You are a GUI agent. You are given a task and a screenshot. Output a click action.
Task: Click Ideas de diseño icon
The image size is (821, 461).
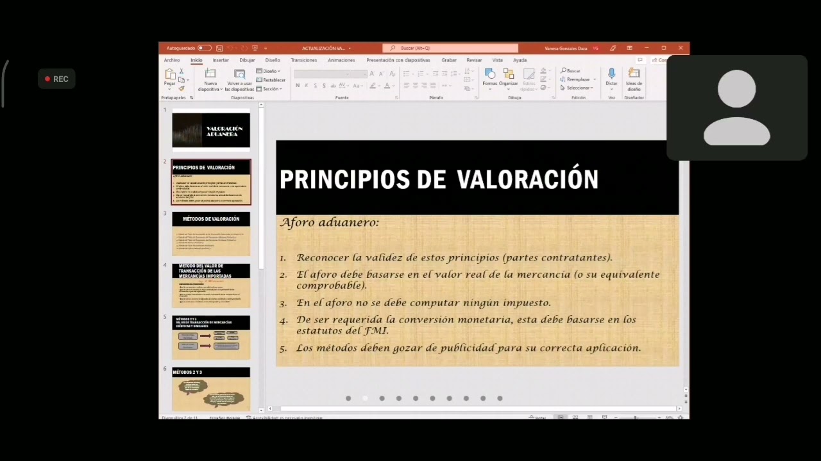coord(634,73)
